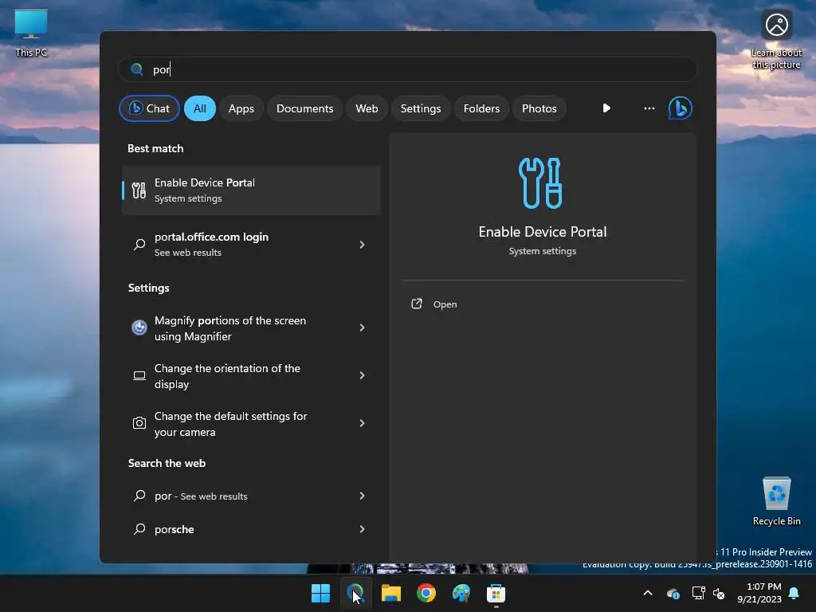This screenshot has height=612, width=816.
Task: Select portal.office.com login web result
Action: point(251,244)
